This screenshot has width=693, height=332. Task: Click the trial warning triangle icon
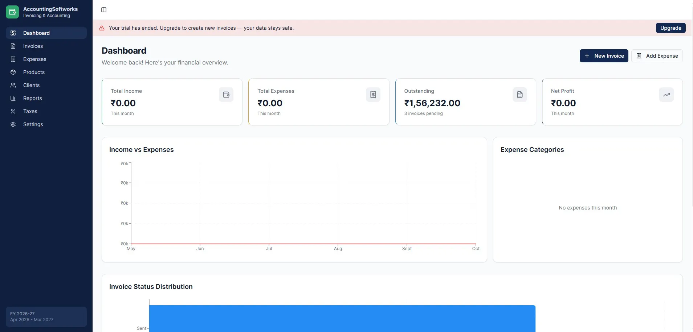tap(102, 28)
